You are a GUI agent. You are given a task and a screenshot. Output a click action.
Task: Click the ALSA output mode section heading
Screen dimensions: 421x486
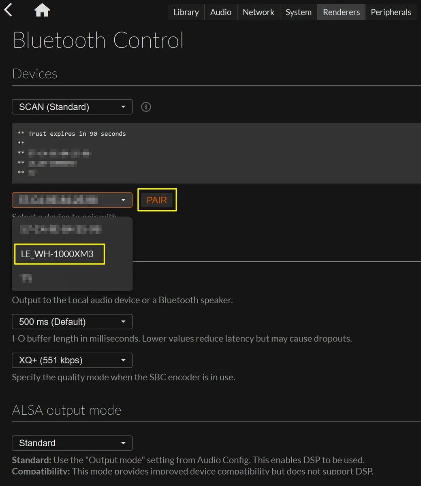pyautogui.click(x=66, y=410)
